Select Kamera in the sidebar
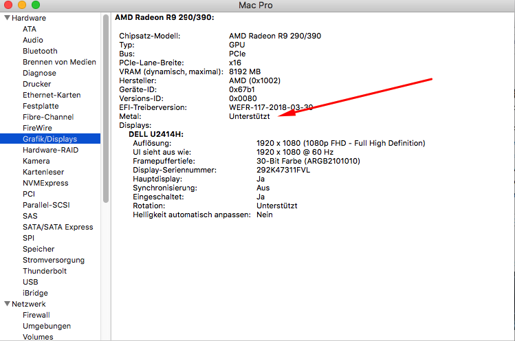515x341 pixels. [x=36, y=161]
